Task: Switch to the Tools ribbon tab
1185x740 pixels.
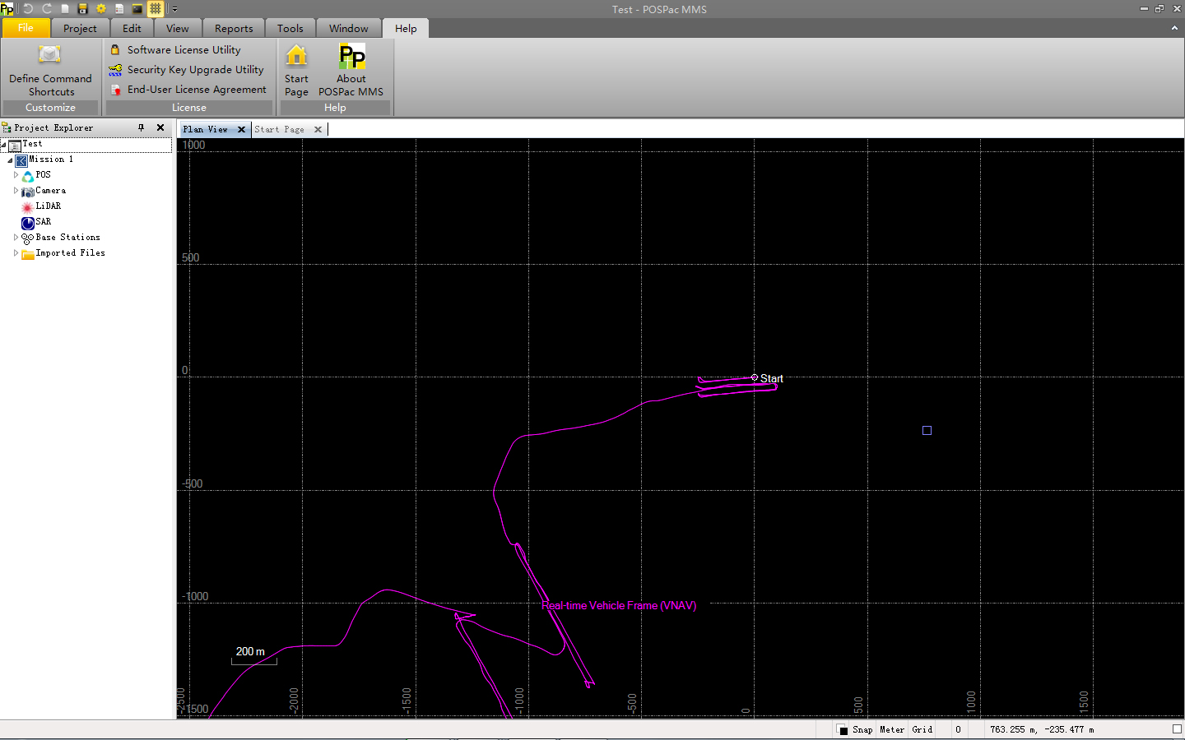Action: [x=290, y=28]
